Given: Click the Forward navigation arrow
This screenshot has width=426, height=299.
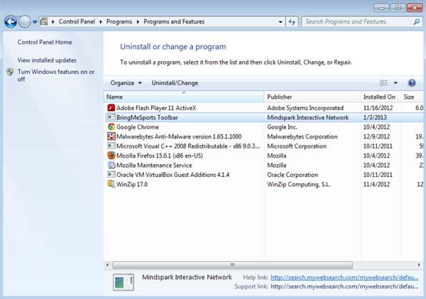Looking at the screenshot, I should click(x=24, y=22).
